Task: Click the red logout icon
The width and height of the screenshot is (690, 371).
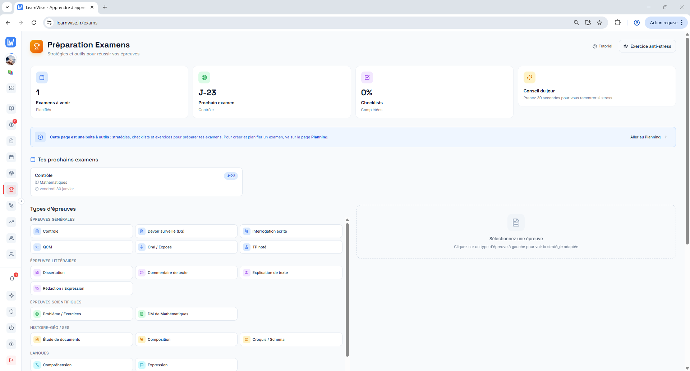Action: point(11,360)
